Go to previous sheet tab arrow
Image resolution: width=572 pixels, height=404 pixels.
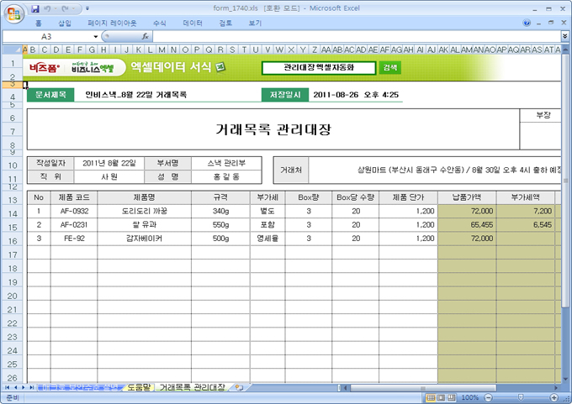15,387
